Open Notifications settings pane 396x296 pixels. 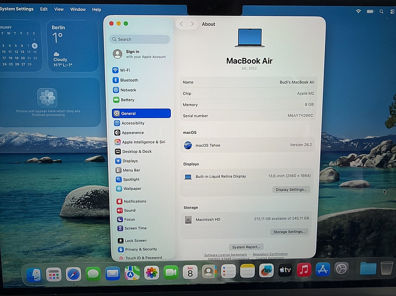(x=134, y=201)
